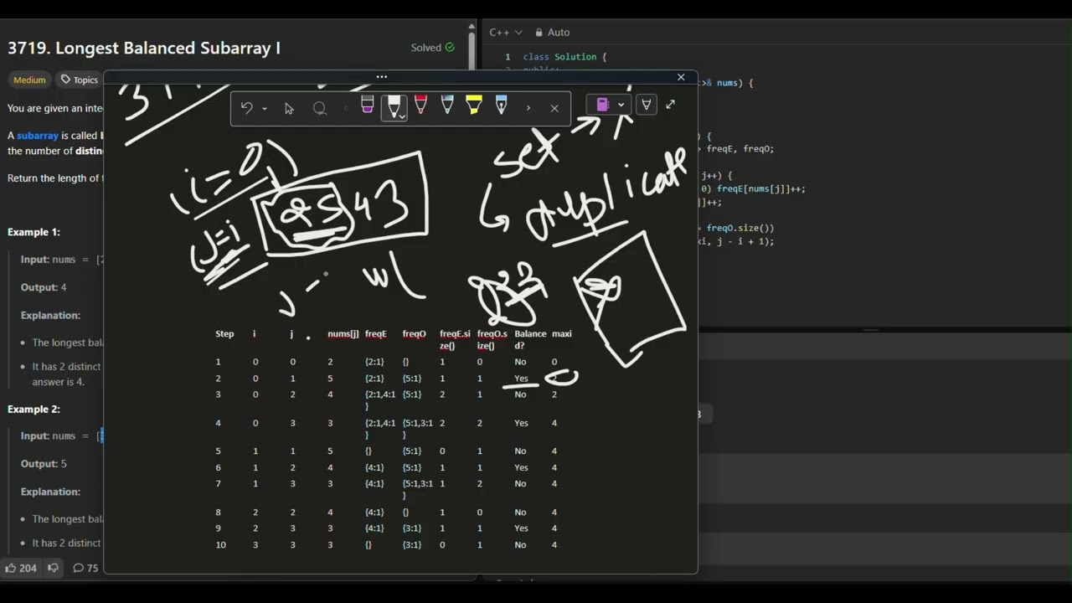Viewport: 1072px width, 603px height.
Task: Click Output: 5 text in Example 2
Action: coord(44,464)
